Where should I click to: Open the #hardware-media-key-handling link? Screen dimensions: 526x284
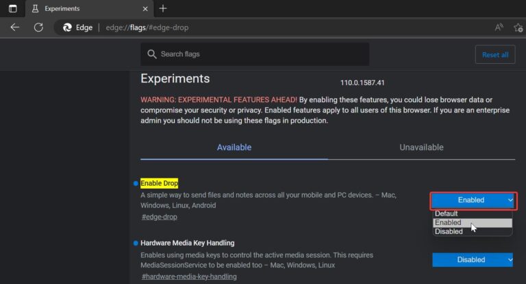(189, 276)
